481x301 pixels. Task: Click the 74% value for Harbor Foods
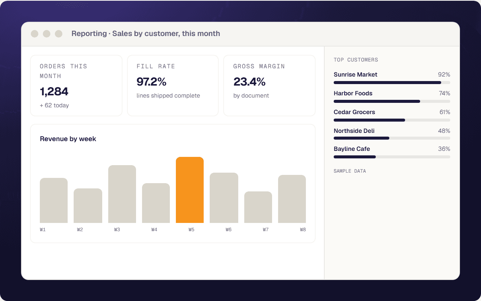coord(445,93)
